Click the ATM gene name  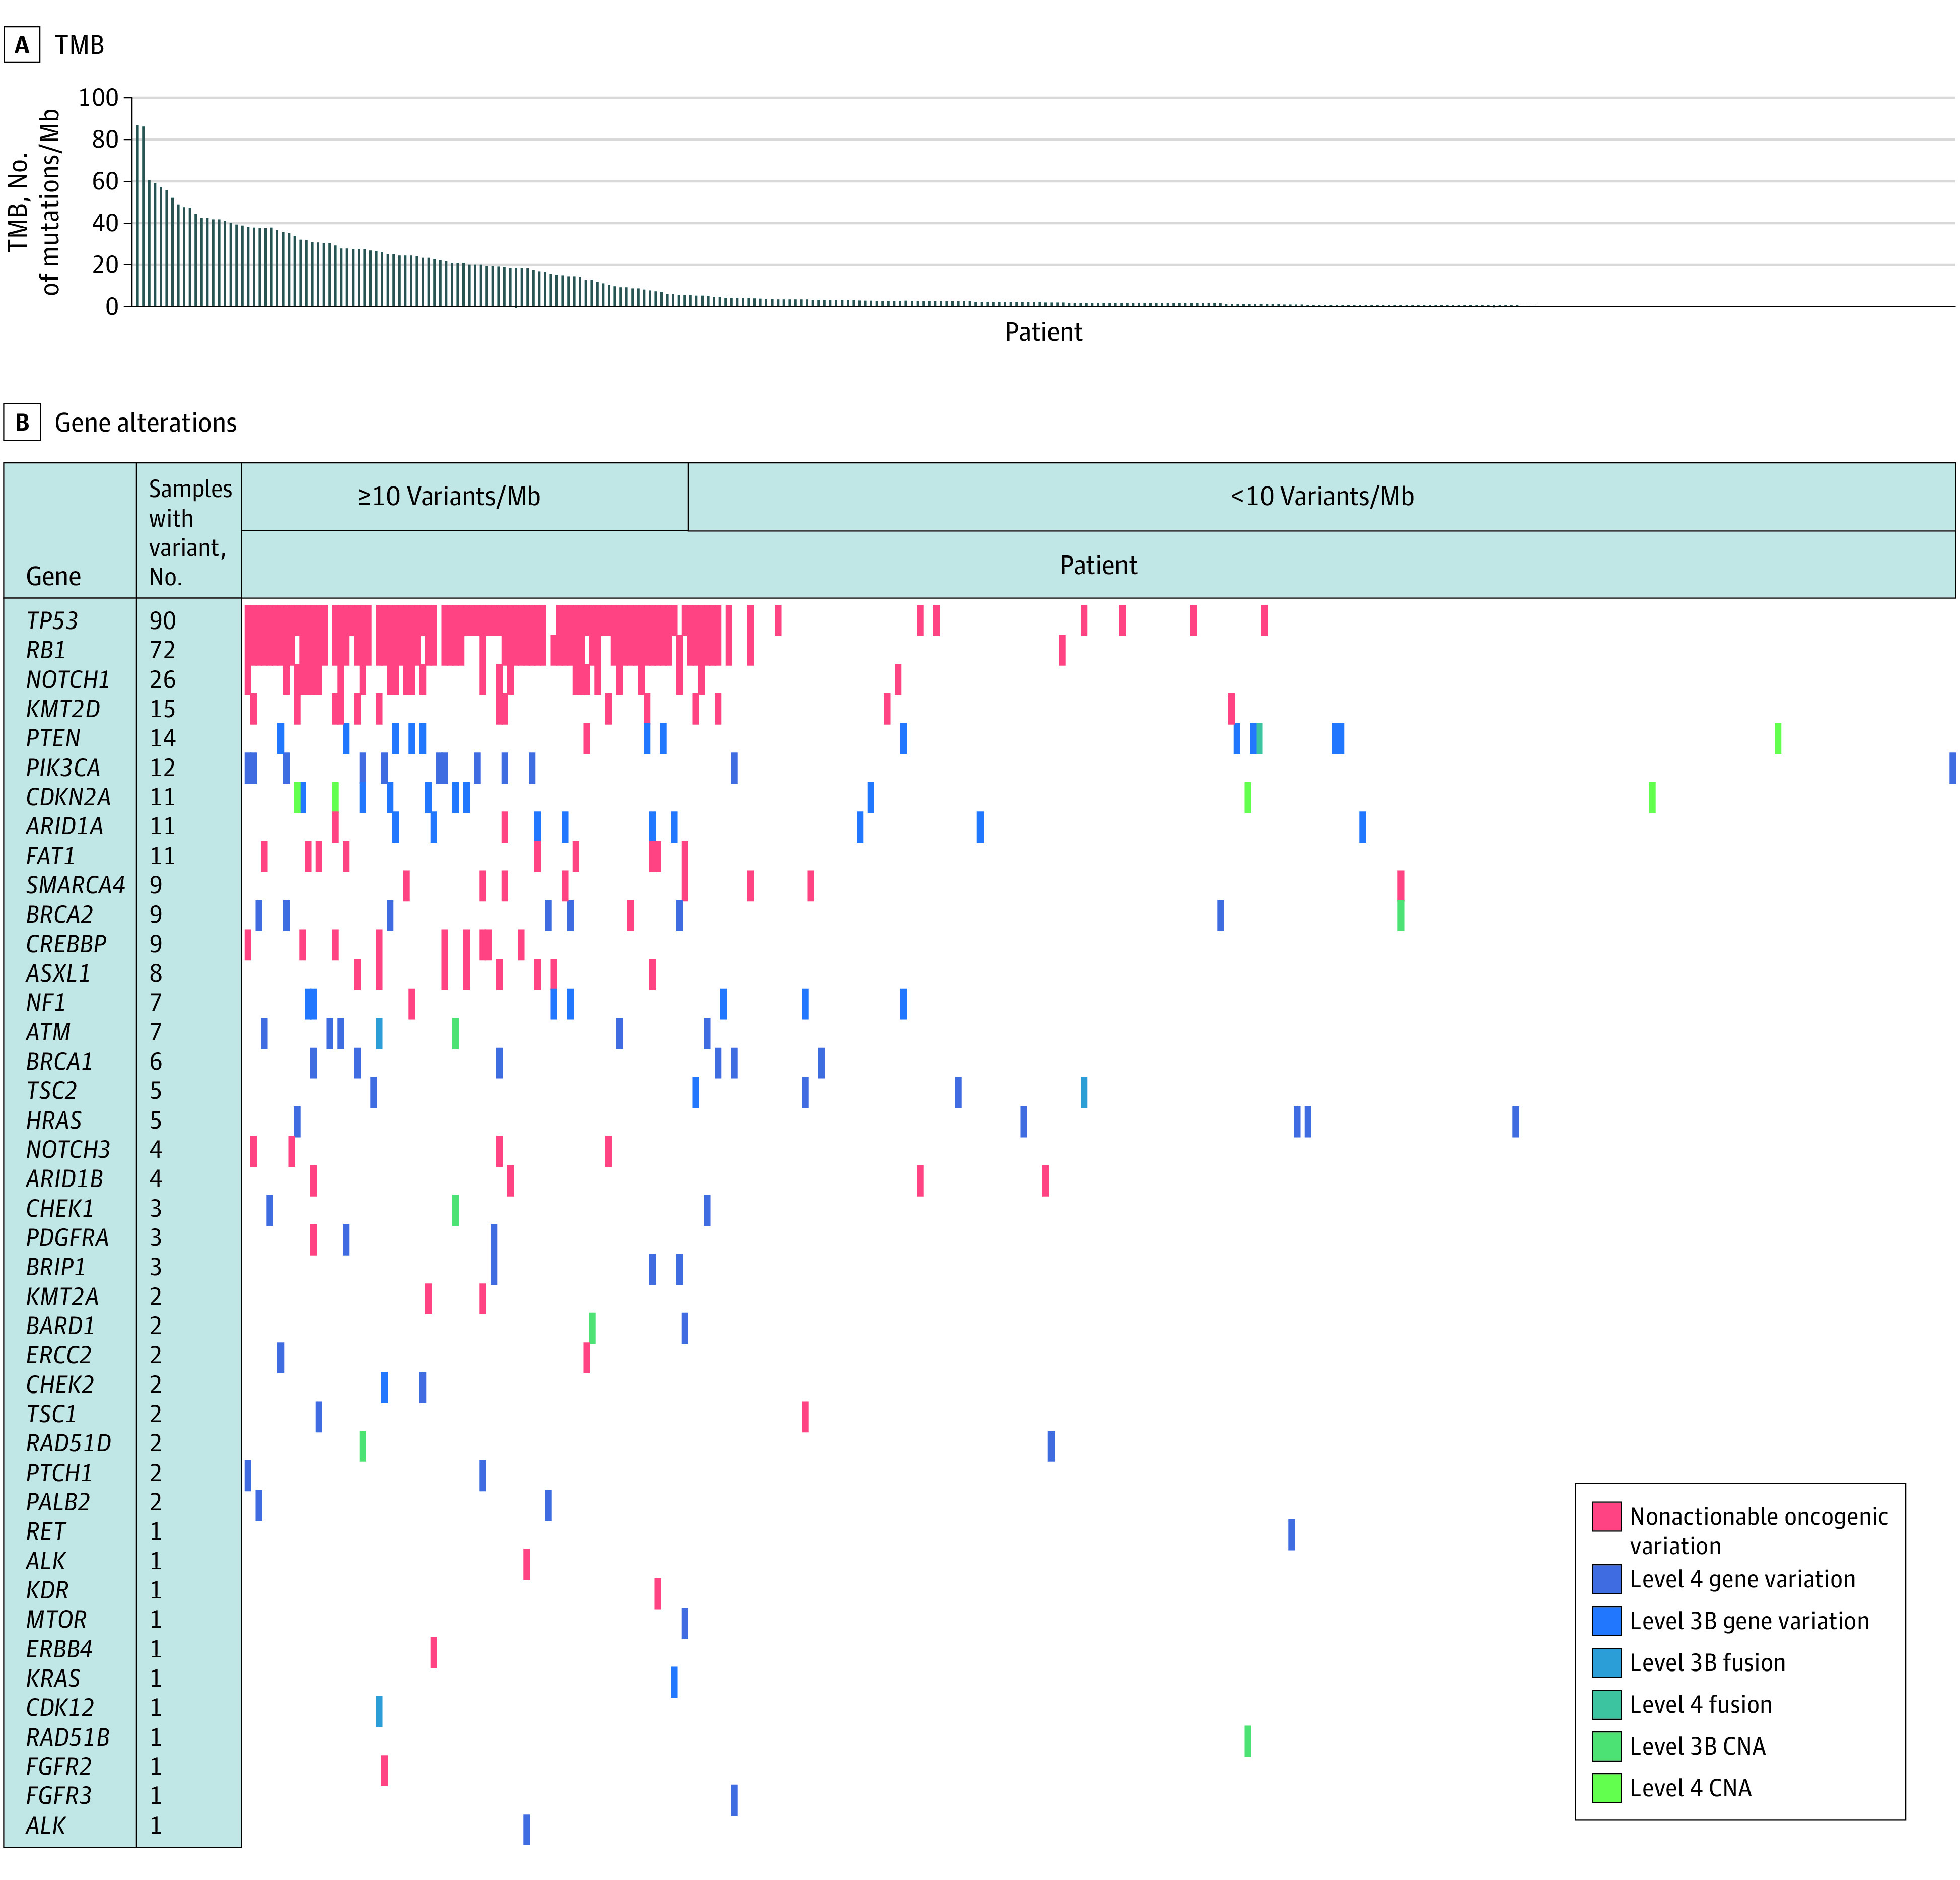(x=48, y=1032)
